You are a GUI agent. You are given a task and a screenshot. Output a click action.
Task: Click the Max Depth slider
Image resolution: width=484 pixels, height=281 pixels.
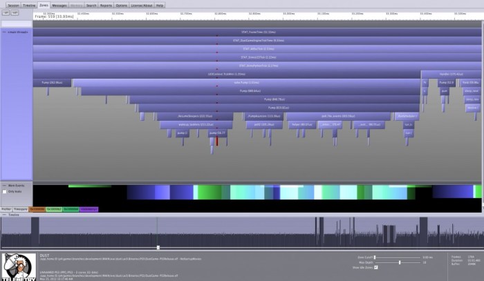click(x=400, y=262)
